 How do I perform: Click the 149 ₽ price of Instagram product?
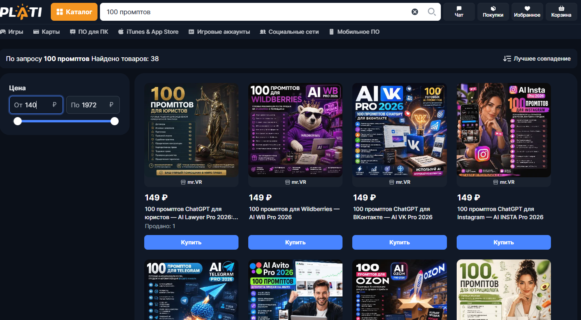468,198
